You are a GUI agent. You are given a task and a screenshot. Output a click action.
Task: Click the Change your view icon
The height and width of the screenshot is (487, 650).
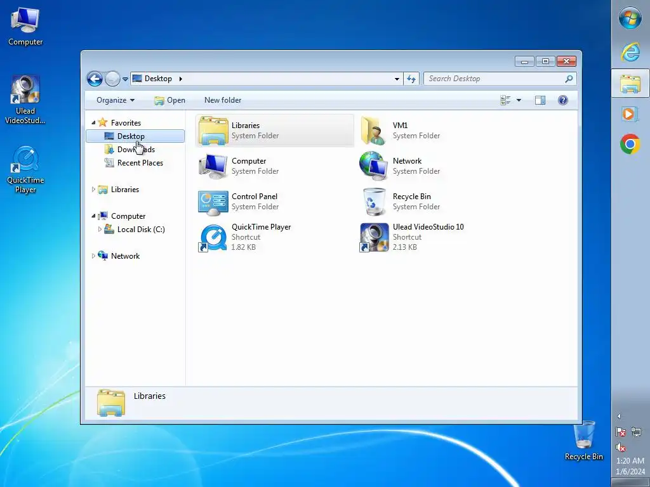click(505, 100)
